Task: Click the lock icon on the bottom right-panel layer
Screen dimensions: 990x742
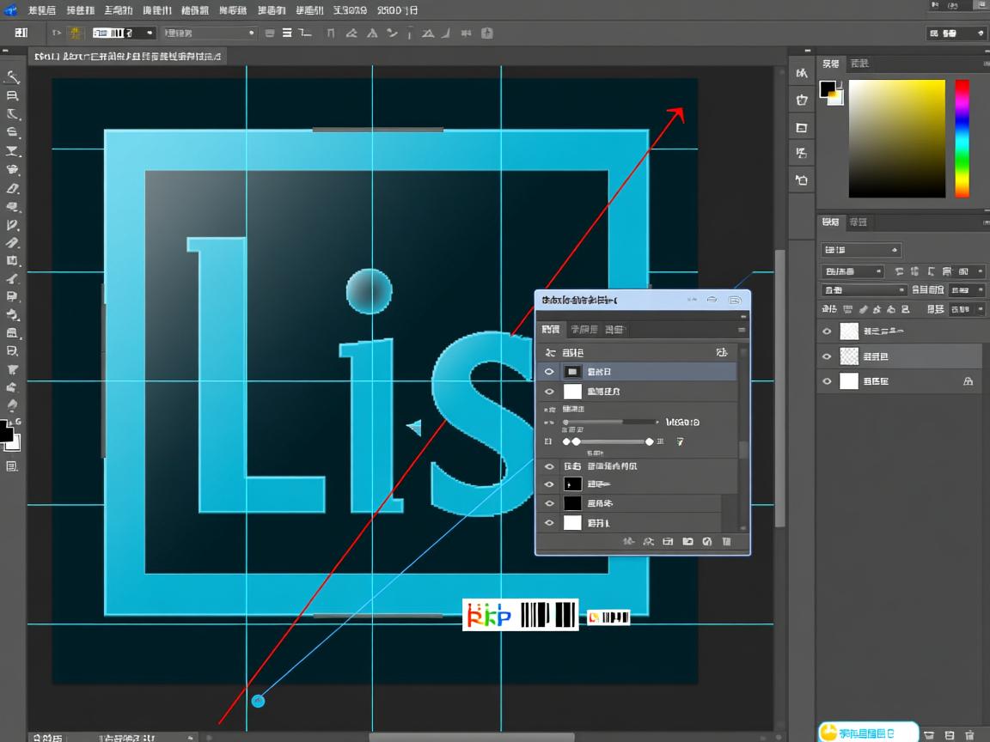Action: pyautogui.click(x=968, y=381)
